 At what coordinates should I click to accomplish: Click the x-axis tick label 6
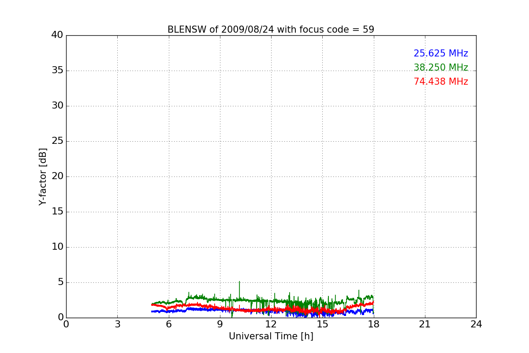[168, 324]
